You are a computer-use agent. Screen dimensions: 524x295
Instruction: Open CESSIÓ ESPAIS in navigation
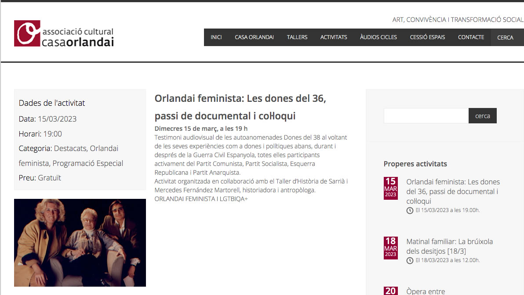click(427, 37)
